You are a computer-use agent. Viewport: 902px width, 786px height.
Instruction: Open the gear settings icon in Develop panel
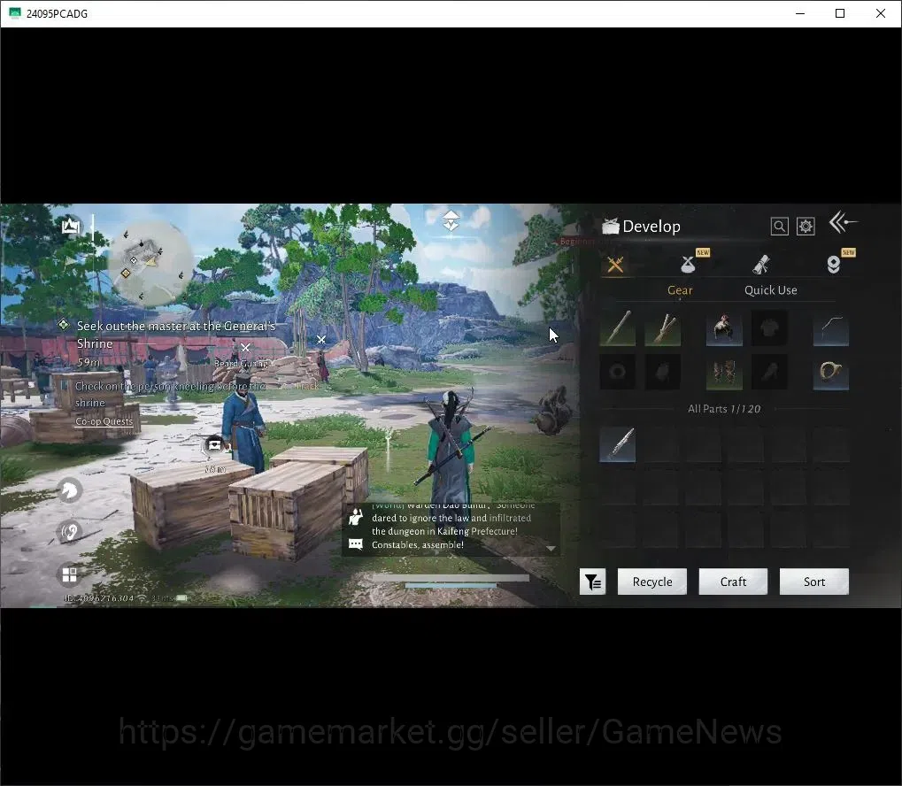click(806, 226)
